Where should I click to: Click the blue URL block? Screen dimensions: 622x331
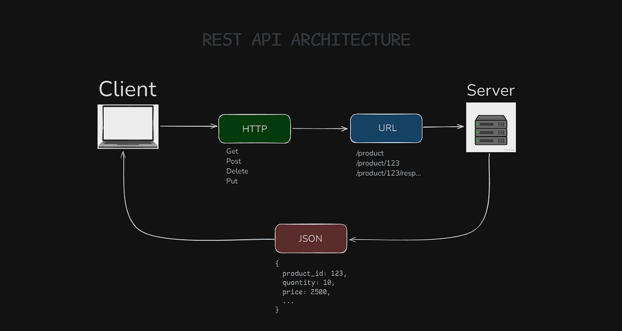[386, 128]
